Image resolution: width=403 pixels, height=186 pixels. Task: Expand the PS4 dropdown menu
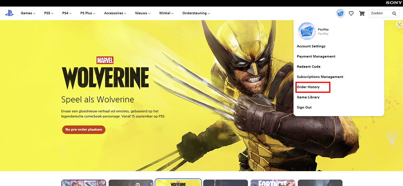tap(67, 13)
